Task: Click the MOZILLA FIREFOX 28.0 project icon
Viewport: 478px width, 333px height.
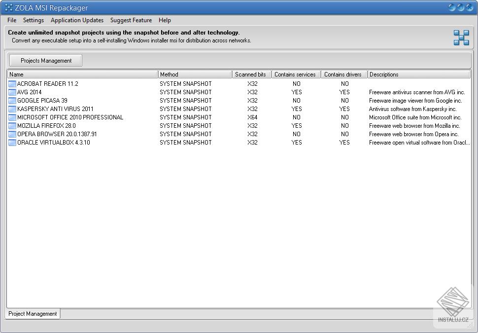Action: [12, 126]
